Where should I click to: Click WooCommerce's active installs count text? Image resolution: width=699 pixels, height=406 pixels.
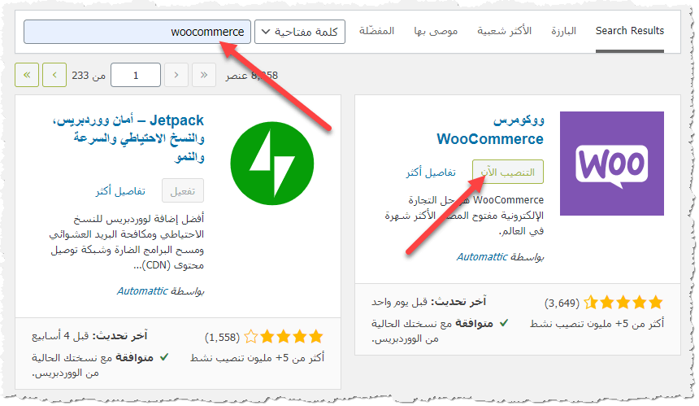pyautogui.click(x=597, y=324)
